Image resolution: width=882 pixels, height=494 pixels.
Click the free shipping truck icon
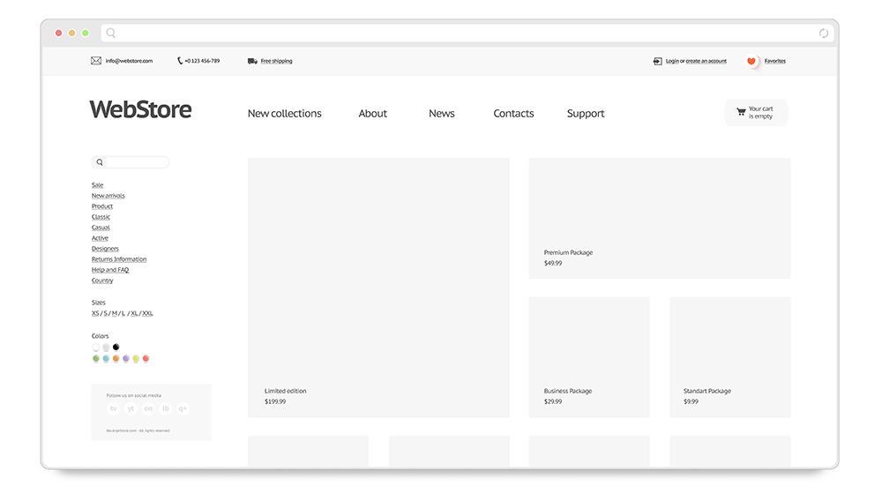[x=252, y=61]
